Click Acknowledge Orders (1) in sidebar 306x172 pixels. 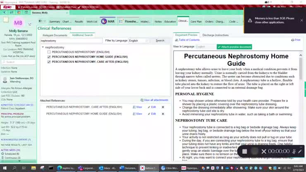(16, 140)
